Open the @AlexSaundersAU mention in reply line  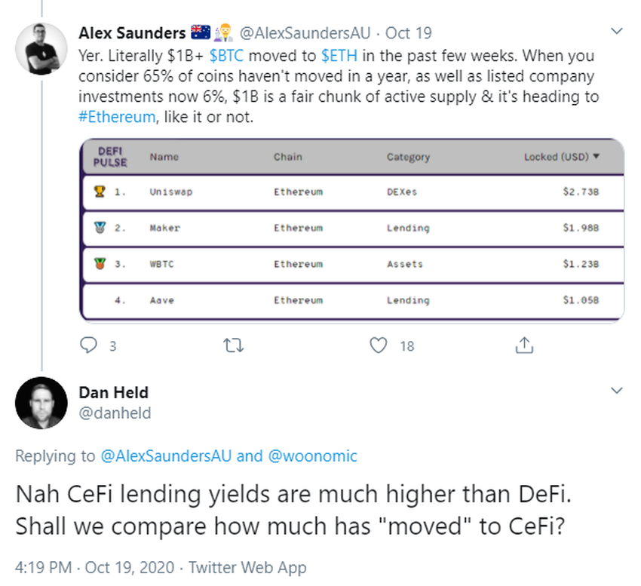(x=166, y=456)
